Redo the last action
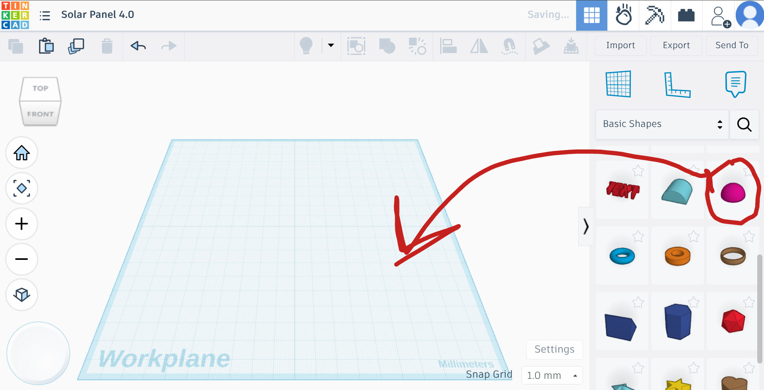764x390 pixels. 169,46
